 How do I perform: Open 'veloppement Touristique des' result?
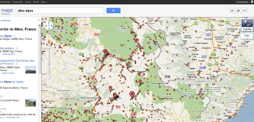pyautogui.click(x=17, y=61)
